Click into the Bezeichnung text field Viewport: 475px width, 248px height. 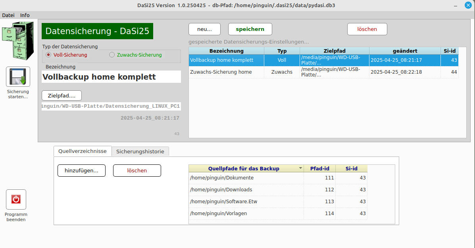tap(111, 77)
